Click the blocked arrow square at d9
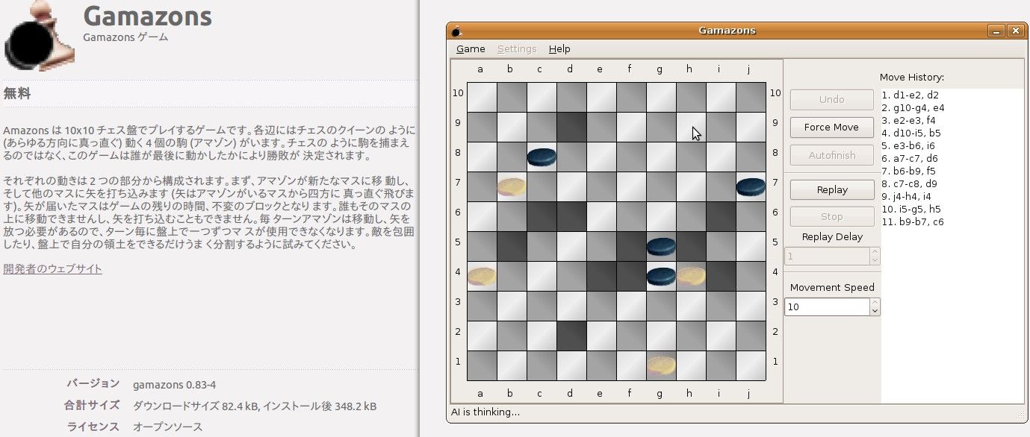1030x437 pixels. coord(571,127)
